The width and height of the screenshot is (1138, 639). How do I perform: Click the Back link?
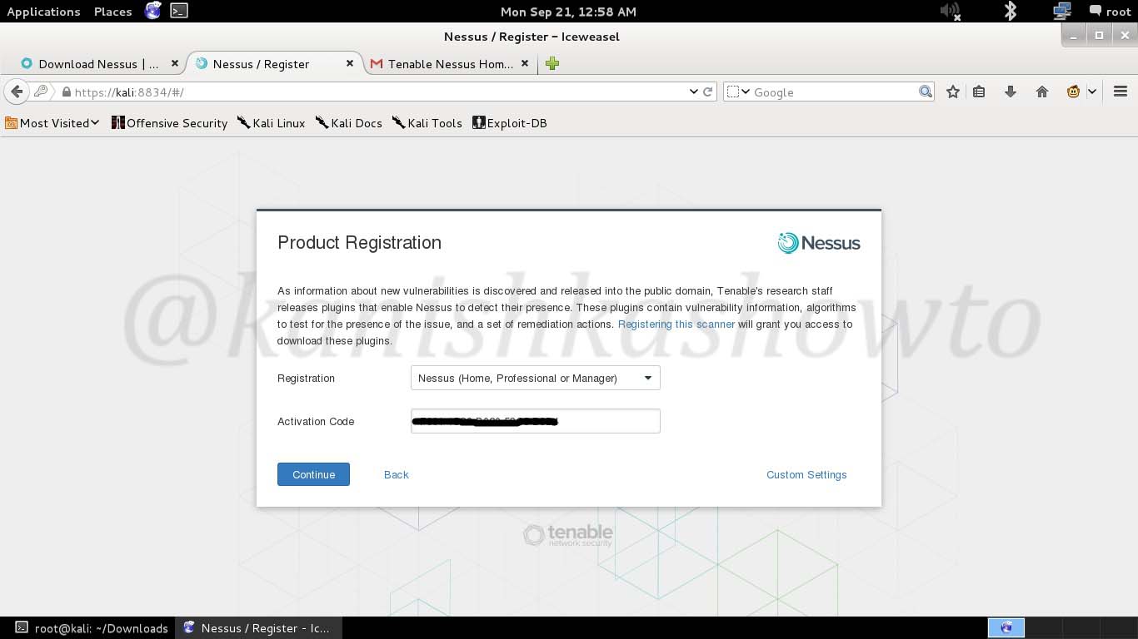point(397,474)
